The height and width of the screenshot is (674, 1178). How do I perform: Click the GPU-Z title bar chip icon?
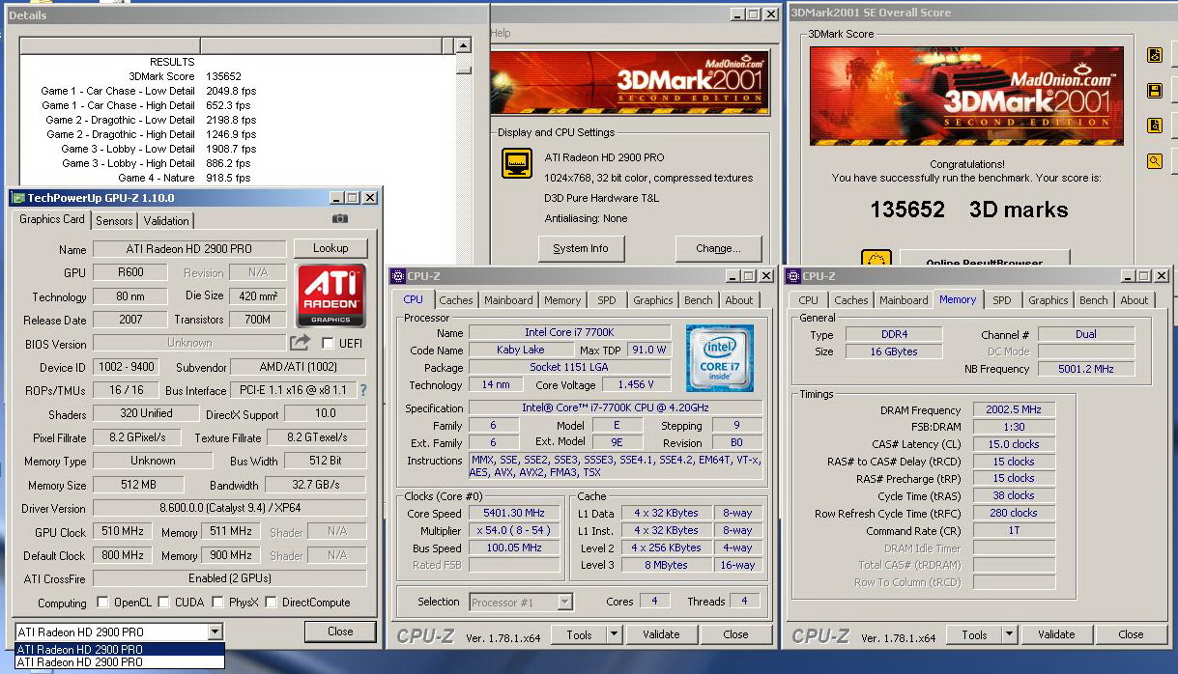tap(17, 198)
